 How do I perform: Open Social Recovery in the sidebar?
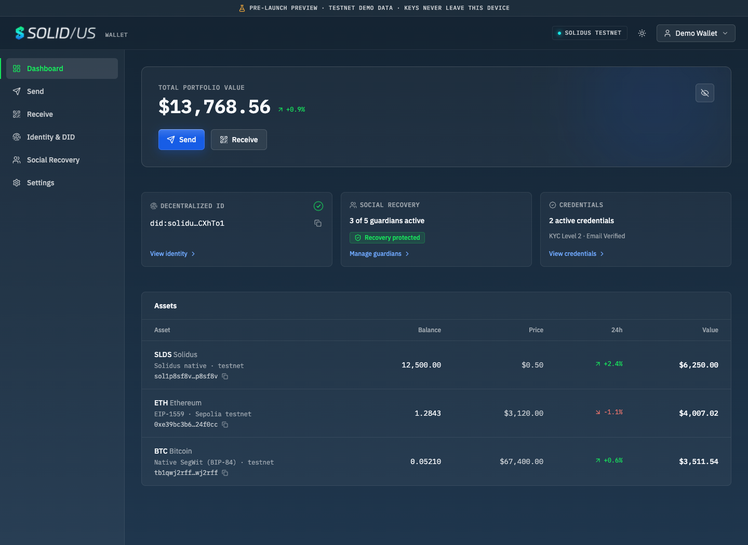pos(62,160)
